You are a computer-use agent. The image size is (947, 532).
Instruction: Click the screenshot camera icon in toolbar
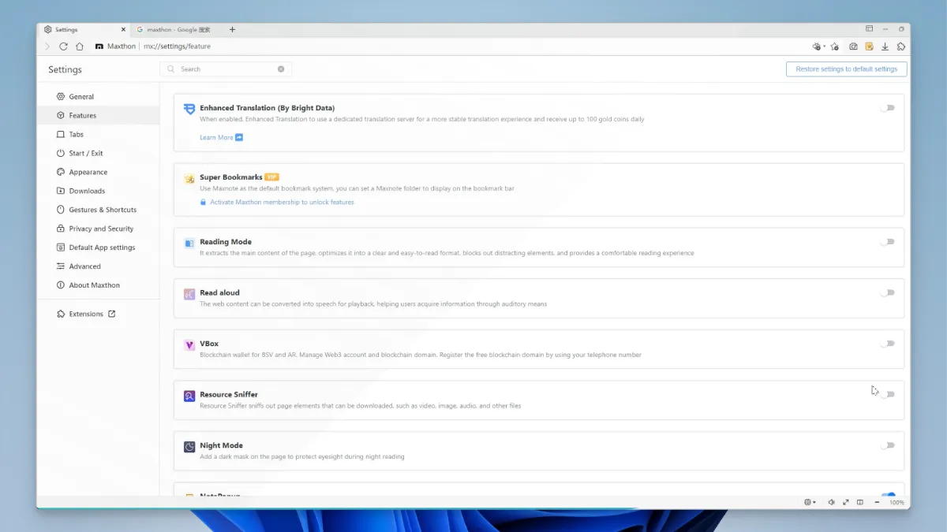pyautogui.click(x=853, y=47)
